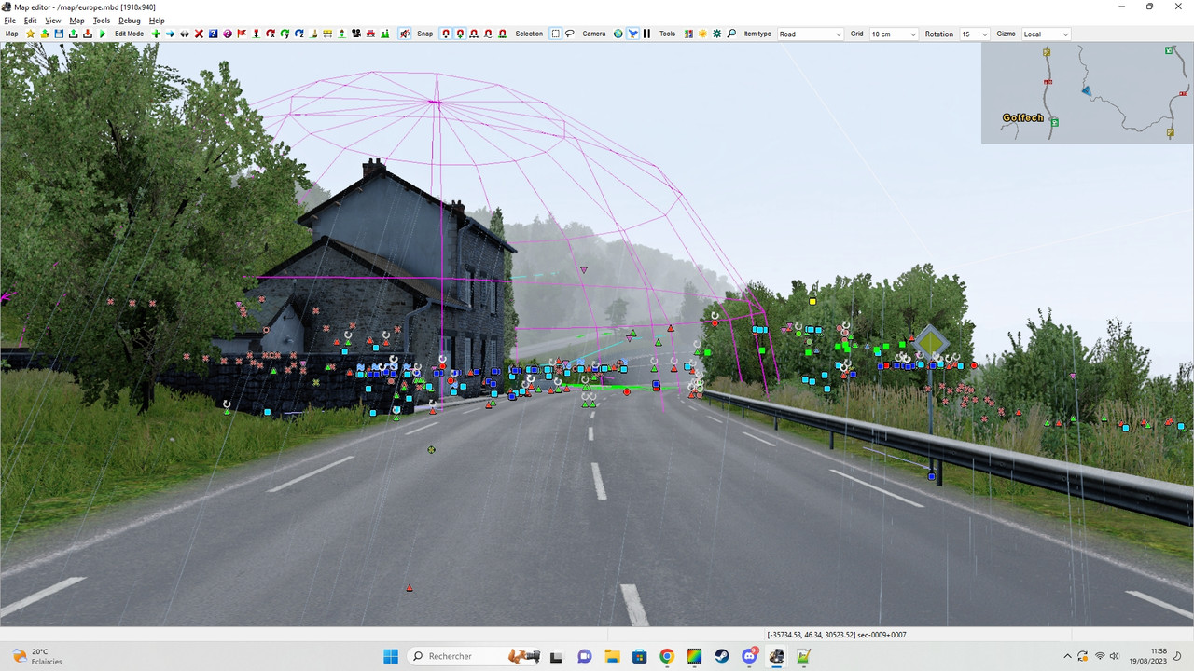Click the green terrain profile icon
The width and height of the screenshot is (1194, 671).
384,34
